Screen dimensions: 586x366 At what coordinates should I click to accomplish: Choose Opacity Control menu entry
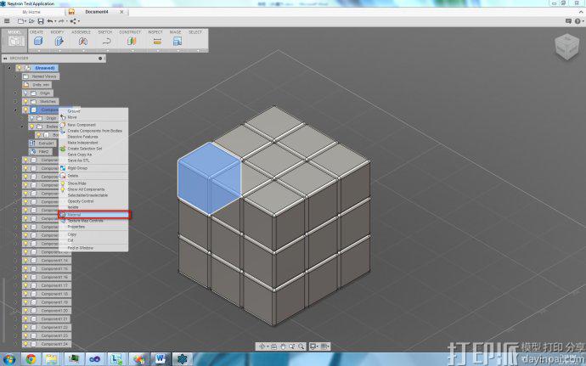[x=93, y=201]
